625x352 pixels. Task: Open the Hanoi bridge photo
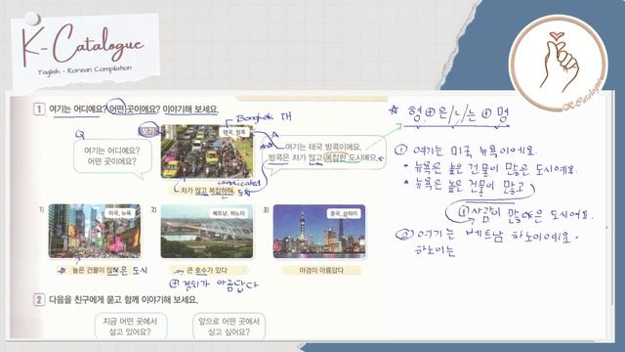(x=207, y=232)
